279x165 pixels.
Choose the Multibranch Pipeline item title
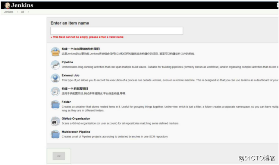(76, 132)
